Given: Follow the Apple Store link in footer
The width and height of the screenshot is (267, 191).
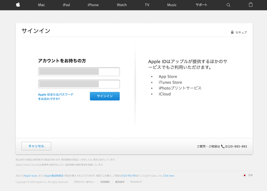Looking at the screenshot, I should (31, 176).
